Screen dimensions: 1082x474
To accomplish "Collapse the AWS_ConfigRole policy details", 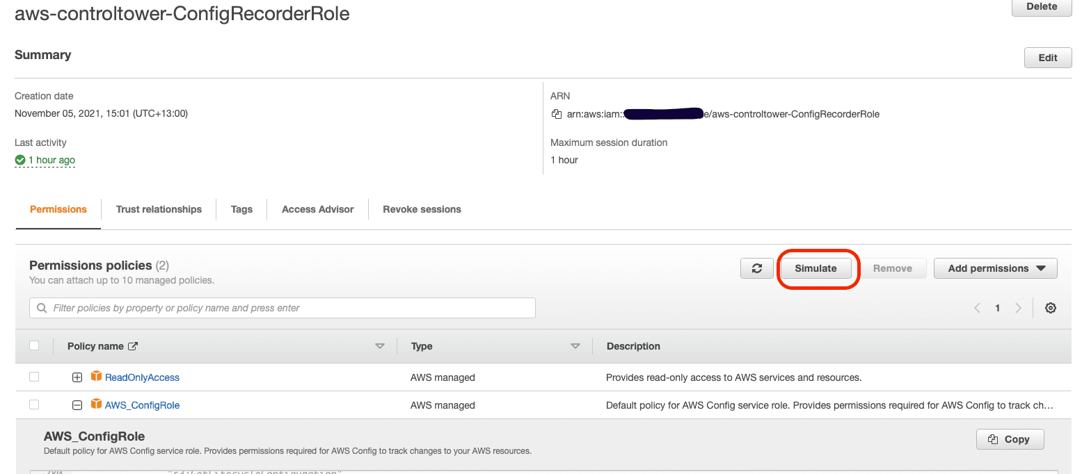I will [x=77, y=405].
